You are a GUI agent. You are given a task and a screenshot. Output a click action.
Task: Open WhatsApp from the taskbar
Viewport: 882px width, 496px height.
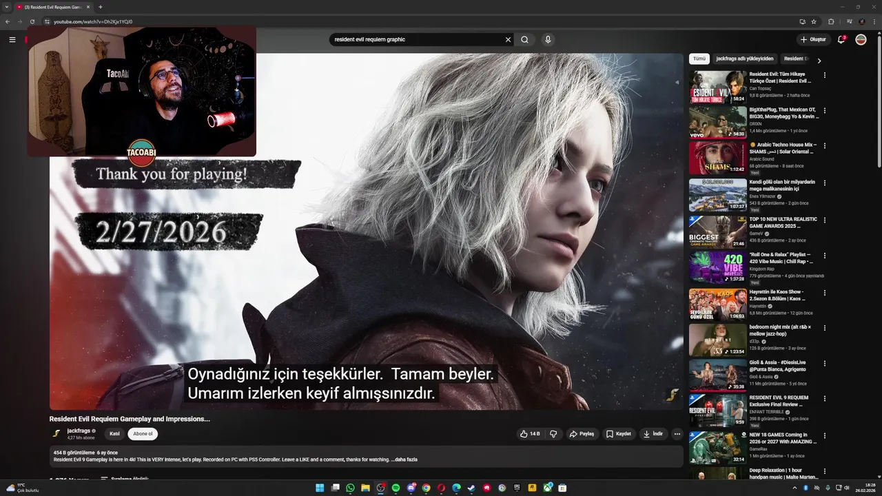[x=350, y=488]
